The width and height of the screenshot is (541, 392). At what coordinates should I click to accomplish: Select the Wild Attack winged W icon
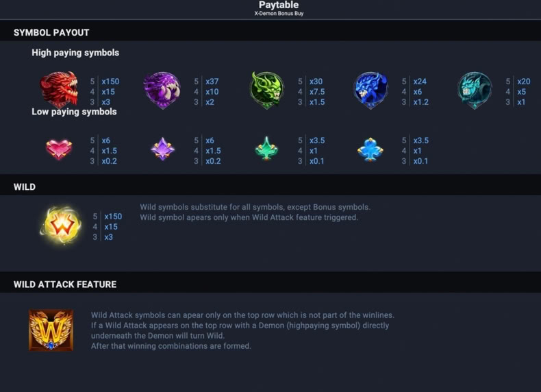pyautogui.click(x=51, y=330)
